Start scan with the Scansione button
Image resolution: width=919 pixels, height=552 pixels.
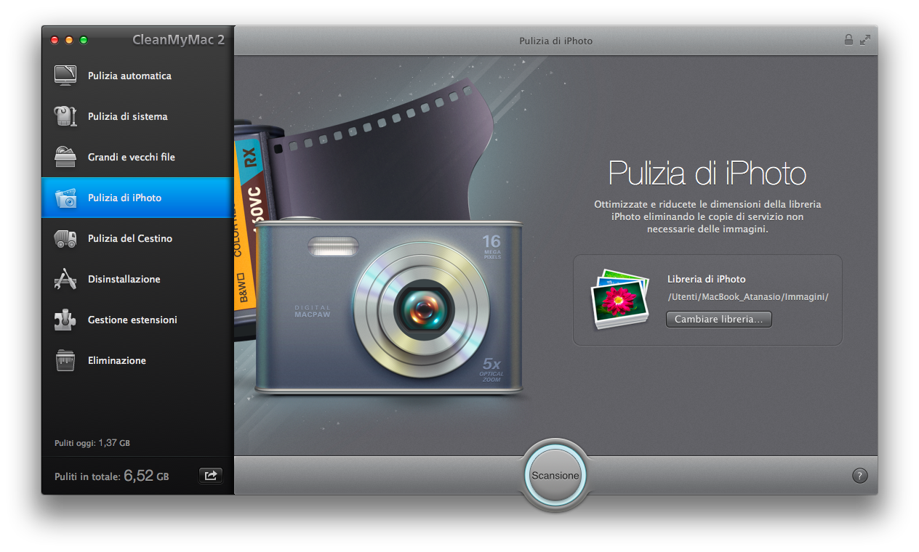click(555, 476)
